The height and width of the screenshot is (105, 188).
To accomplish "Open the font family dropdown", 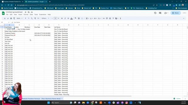I will [45, 18].
